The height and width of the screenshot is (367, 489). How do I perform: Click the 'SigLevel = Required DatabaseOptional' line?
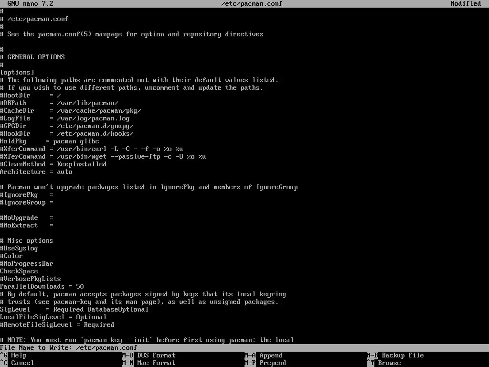74,310
